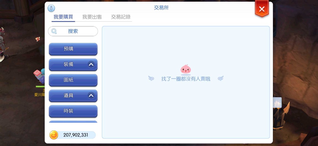The width and height of the screenshot is (318, 146).
Task: Switch to the 我要出售 tab
Action: click(92, 17)
